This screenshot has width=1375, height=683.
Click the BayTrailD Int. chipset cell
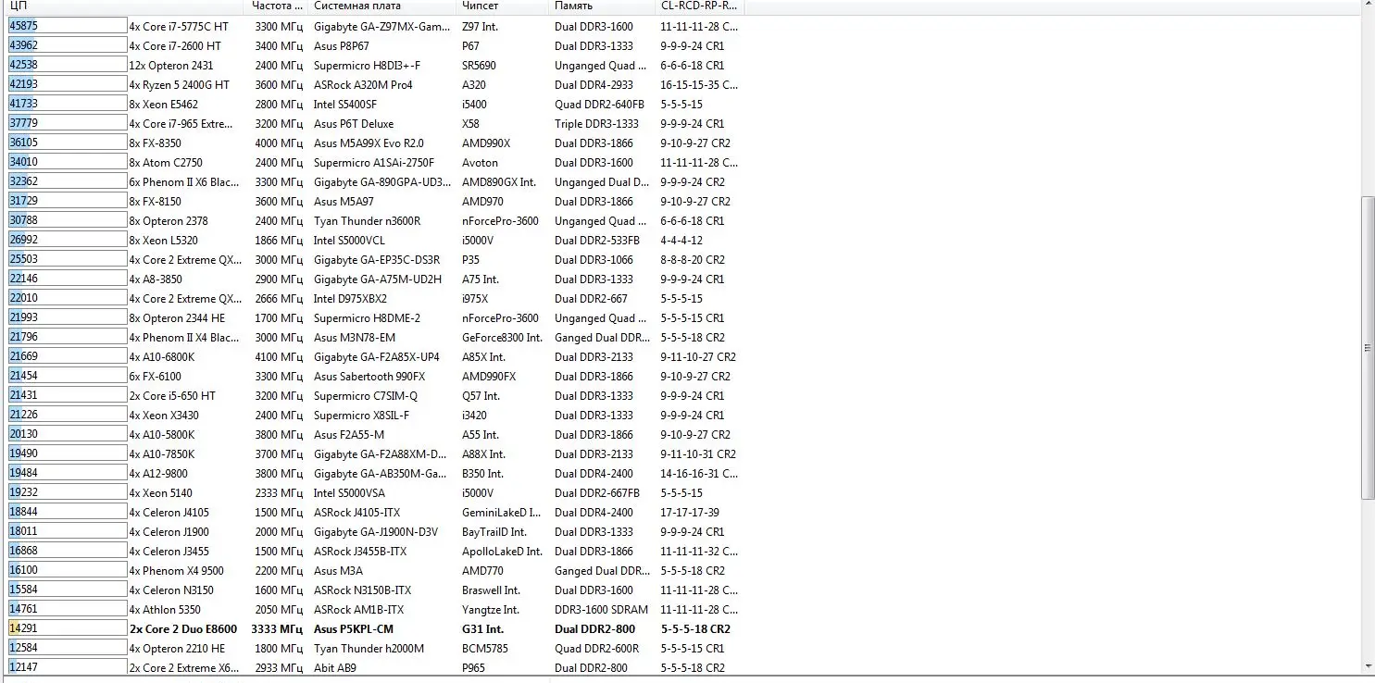(x=494, y=532)
